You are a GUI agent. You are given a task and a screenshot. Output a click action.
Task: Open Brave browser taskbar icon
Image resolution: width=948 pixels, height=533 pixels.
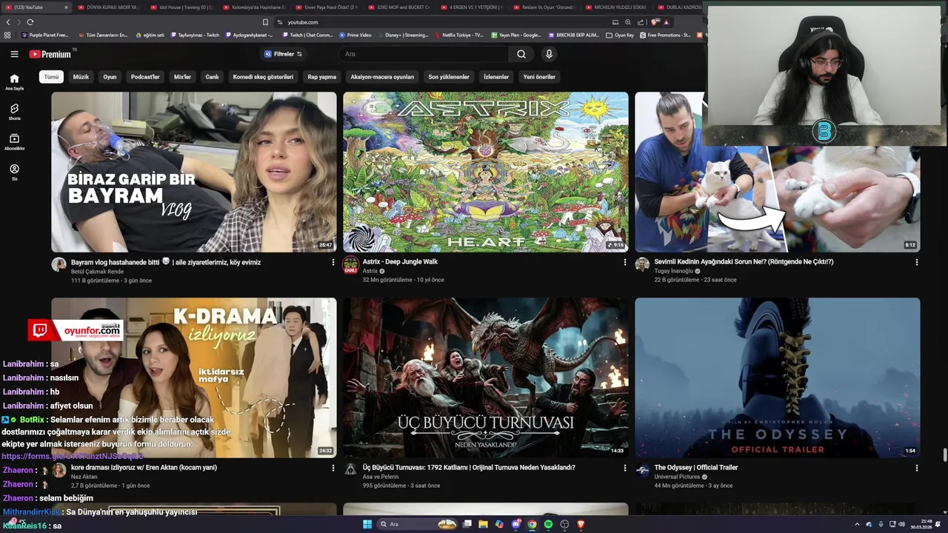(x=581, y=524)
